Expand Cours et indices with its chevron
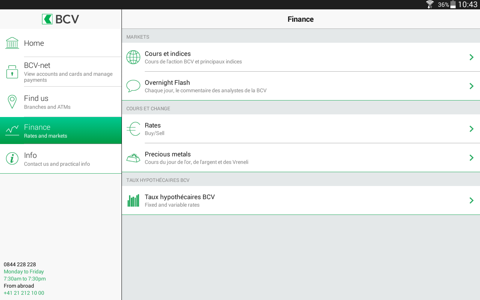 (471, 57)
